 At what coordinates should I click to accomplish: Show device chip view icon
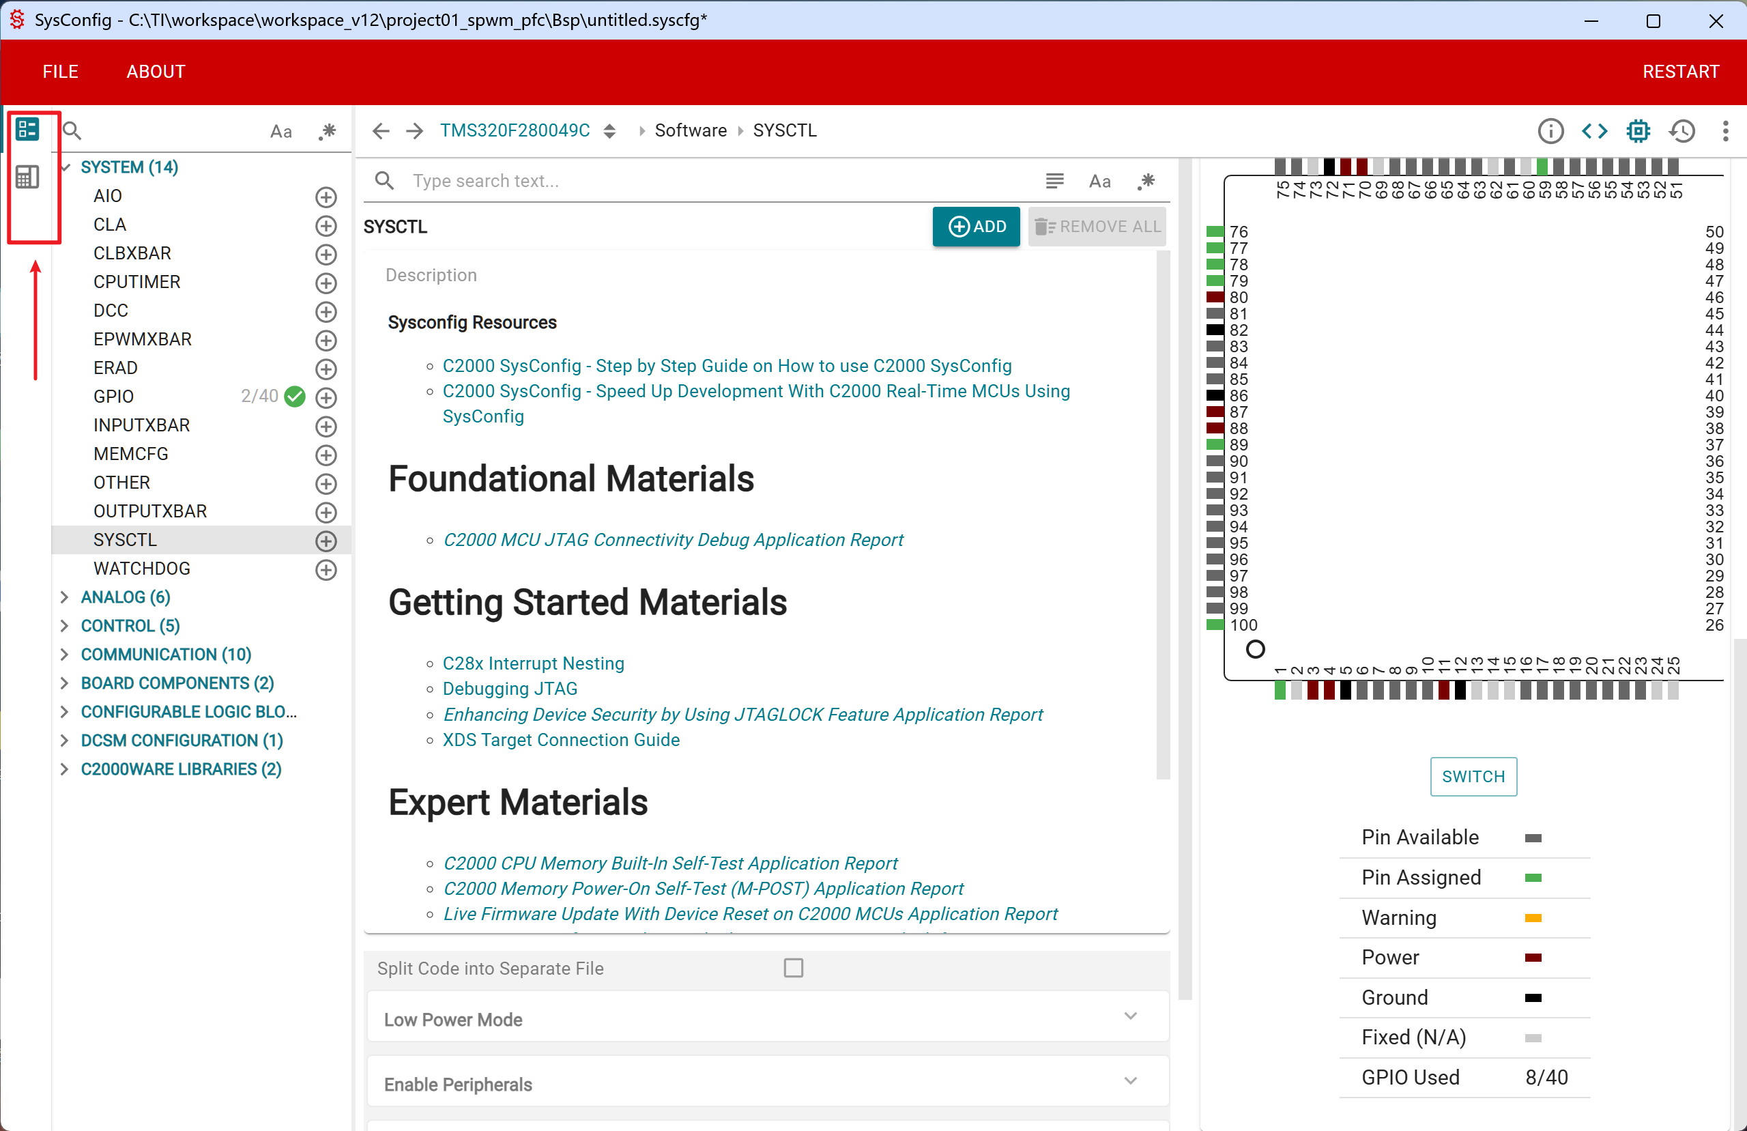[x=1638, y=131]
